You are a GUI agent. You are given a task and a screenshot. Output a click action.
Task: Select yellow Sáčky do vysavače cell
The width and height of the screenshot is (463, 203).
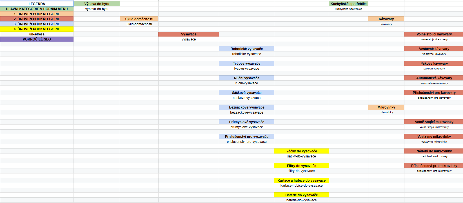tap(301, 151)
